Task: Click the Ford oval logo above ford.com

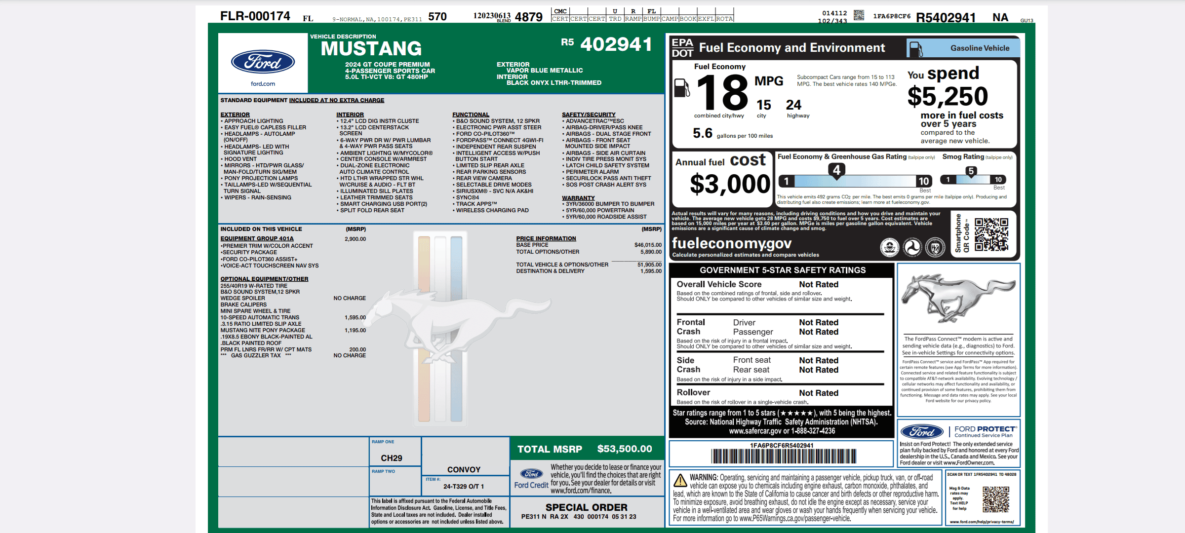Action: pos(263,62)
